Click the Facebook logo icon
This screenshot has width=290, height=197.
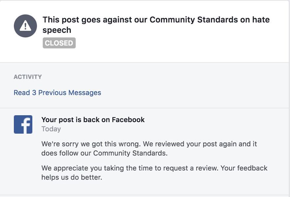tap(23, 124)
